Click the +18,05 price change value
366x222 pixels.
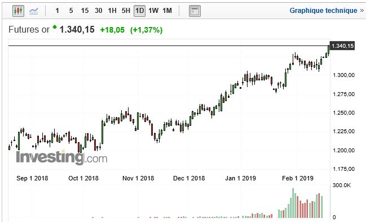pos(112,30)
